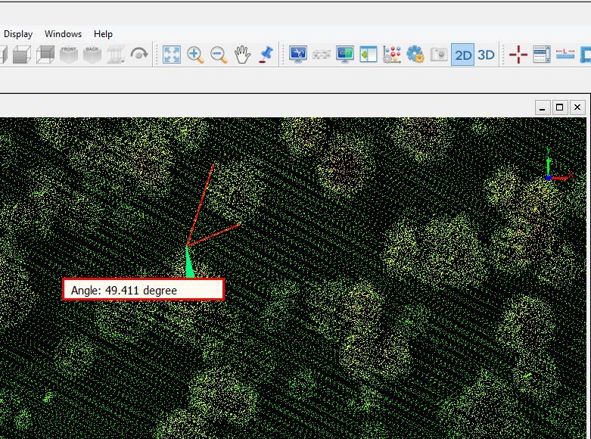Click the grayed-out vehicle icon
The width and height of the screenshot is (591, 439).
[x=321, y=54]
